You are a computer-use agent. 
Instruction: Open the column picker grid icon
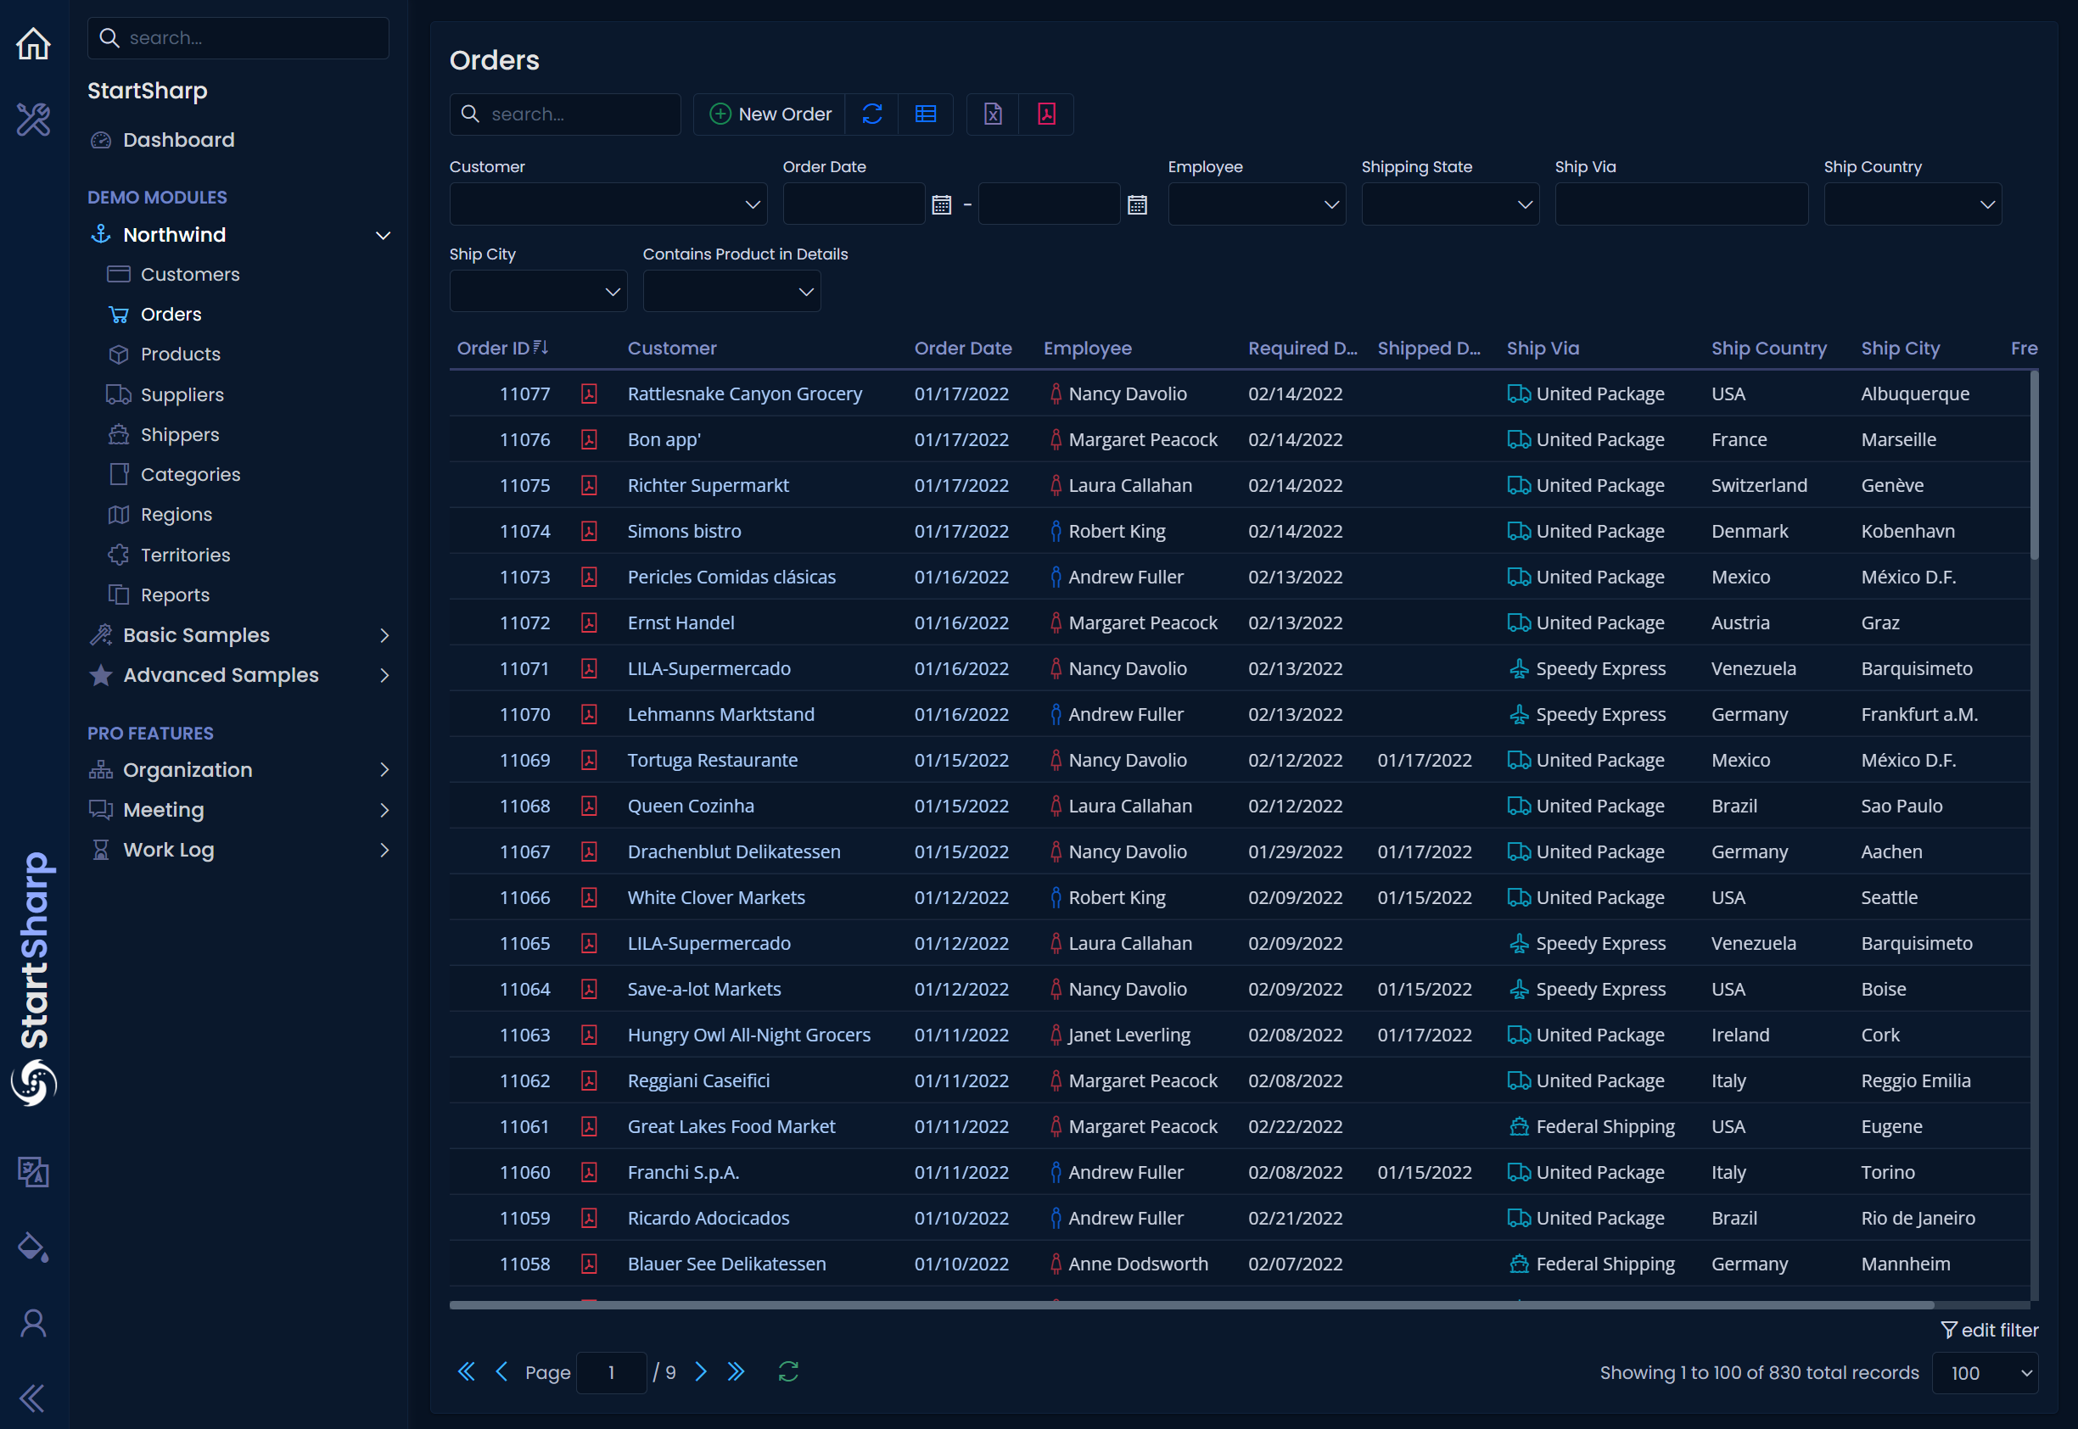[925, 114]
